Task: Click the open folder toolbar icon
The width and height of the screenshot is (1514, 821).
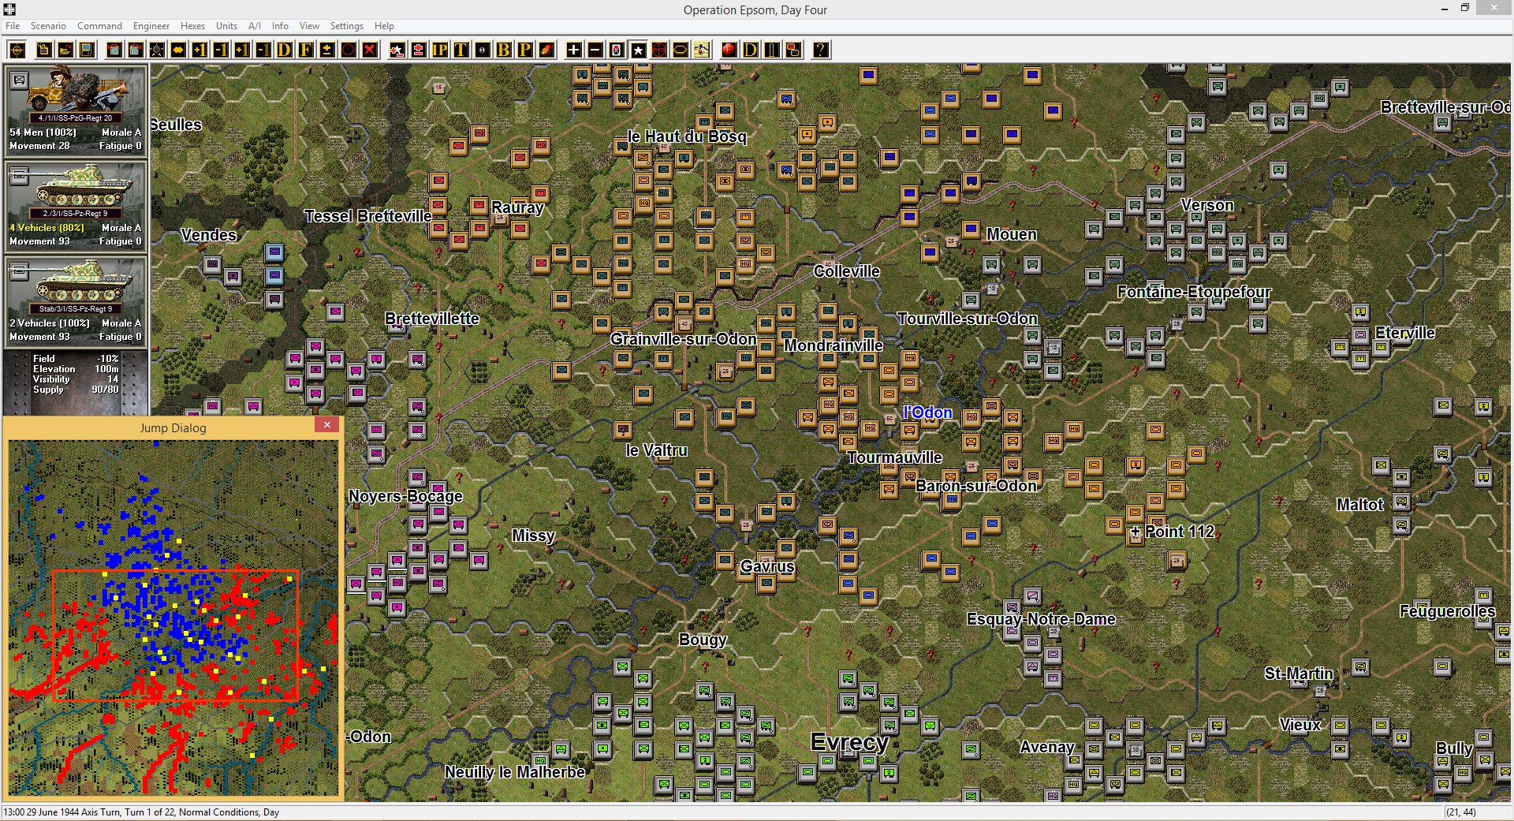Action: 65,50
